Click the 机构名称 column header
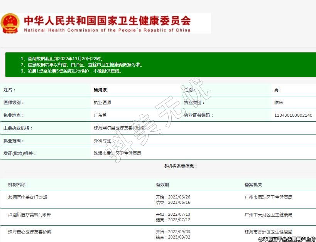 17,185
